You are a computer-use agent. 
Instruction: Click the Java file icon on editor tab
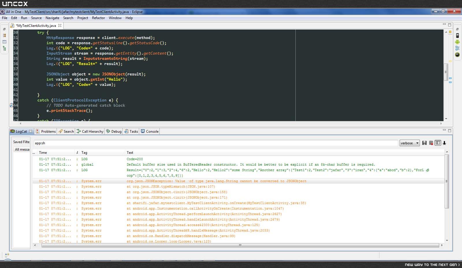pyautogui.click(x=12, y=25)
